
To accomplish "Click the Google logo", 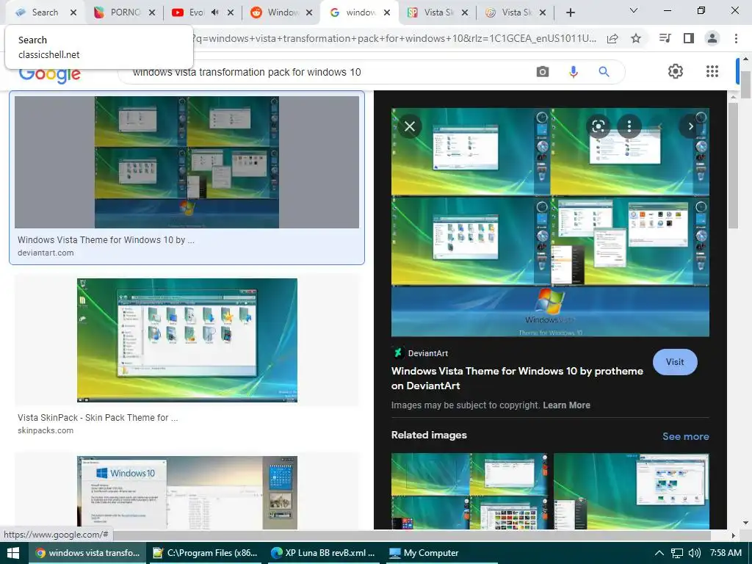I will pyautogui.click(x=49, y=76).
